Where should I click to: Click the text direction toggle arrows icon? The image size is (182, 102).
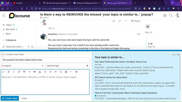(x=55, y=72)
